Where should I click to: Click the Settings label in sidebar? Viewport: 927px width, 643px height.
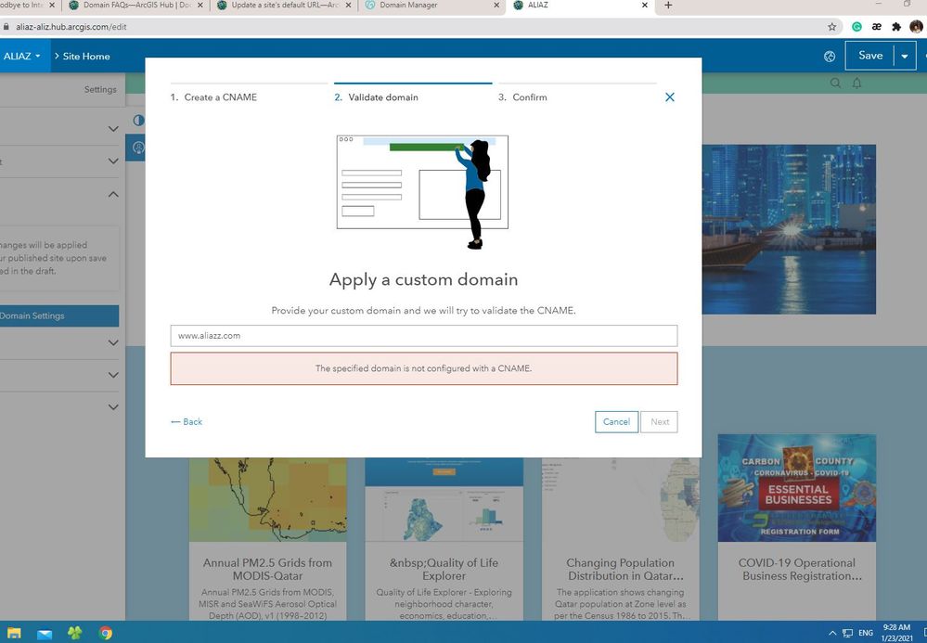click(x=100, y=89)
